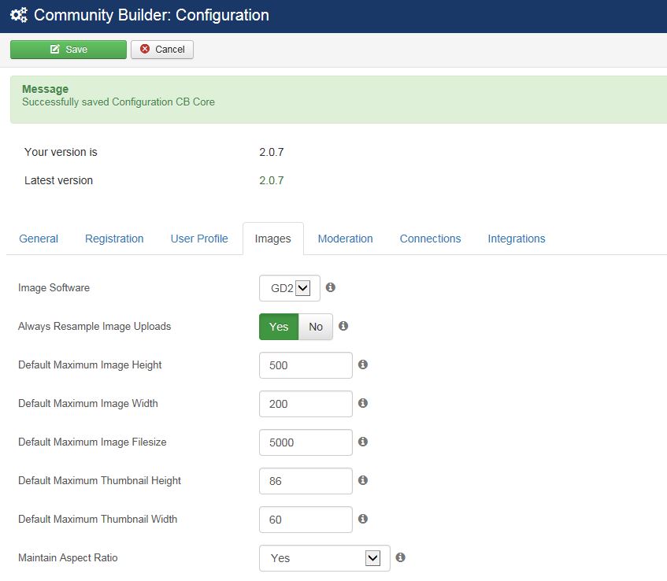Screen dimensions: 667x581
Task: Cancel the configuration changes
Action: point(162,50)
